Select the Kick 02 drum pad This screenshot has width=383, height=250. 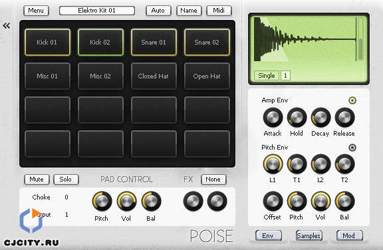coord(100,43)
